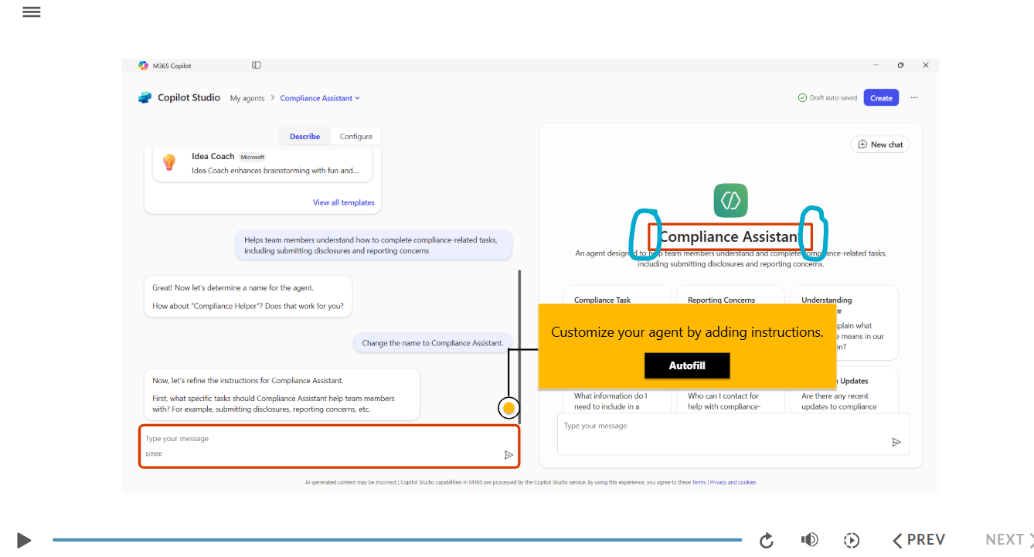1034x557 pixels.
Task: Start a New chat
Action: (x=880, y=144)
